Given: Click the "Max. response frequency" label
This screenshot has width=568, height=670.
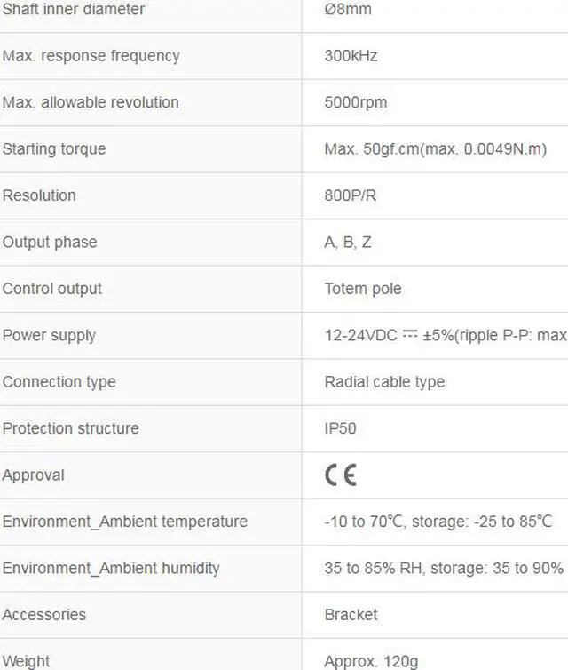Looking at the screenshot, I should coord(91,56).
